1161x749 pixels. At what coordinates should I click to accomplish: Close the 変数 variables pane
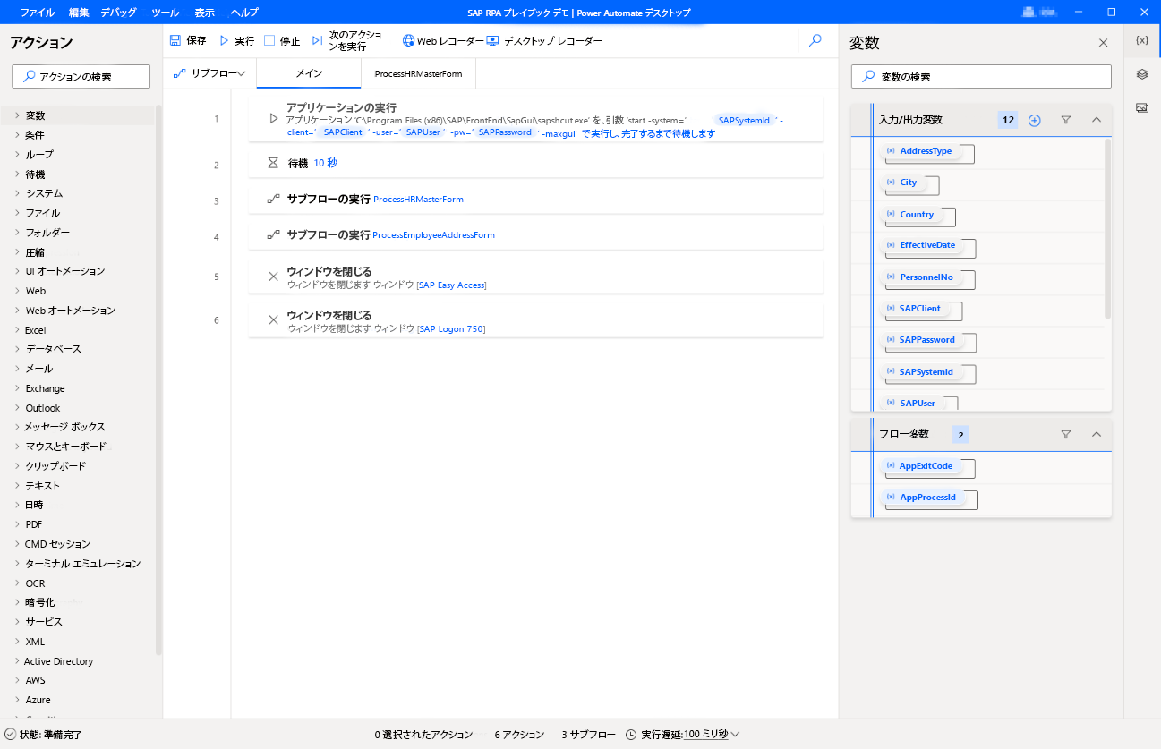tap(1103, 42)
